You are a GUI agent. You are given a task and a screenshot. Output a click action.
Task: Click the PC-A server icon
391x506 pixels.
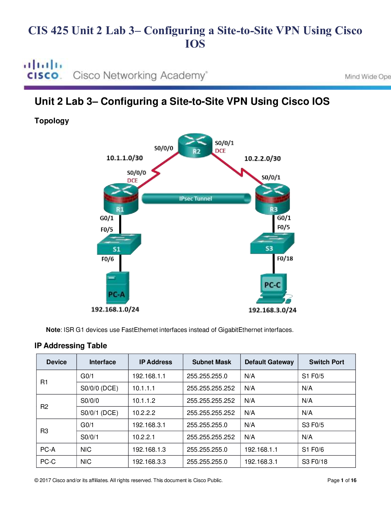click(x=118, y=288)
